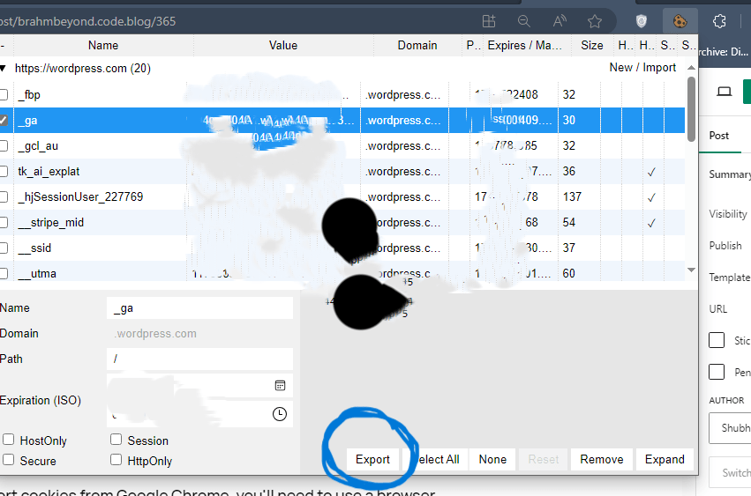Enable the HostOnly checkbox
Image resolution: width=751 pixels, height=496 pixels.
click(x=9, y=440)
